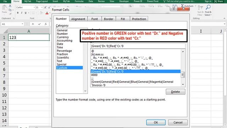Open the Developer ribbon tab

click(x=124, y=1)
